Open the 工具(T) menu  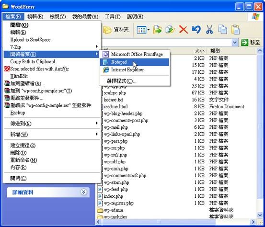point(113,17)
